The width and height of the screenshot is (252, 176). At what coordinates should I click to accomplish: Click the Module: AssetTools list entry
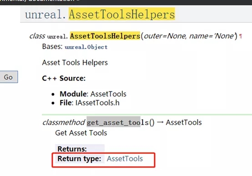tap(93, 94)
